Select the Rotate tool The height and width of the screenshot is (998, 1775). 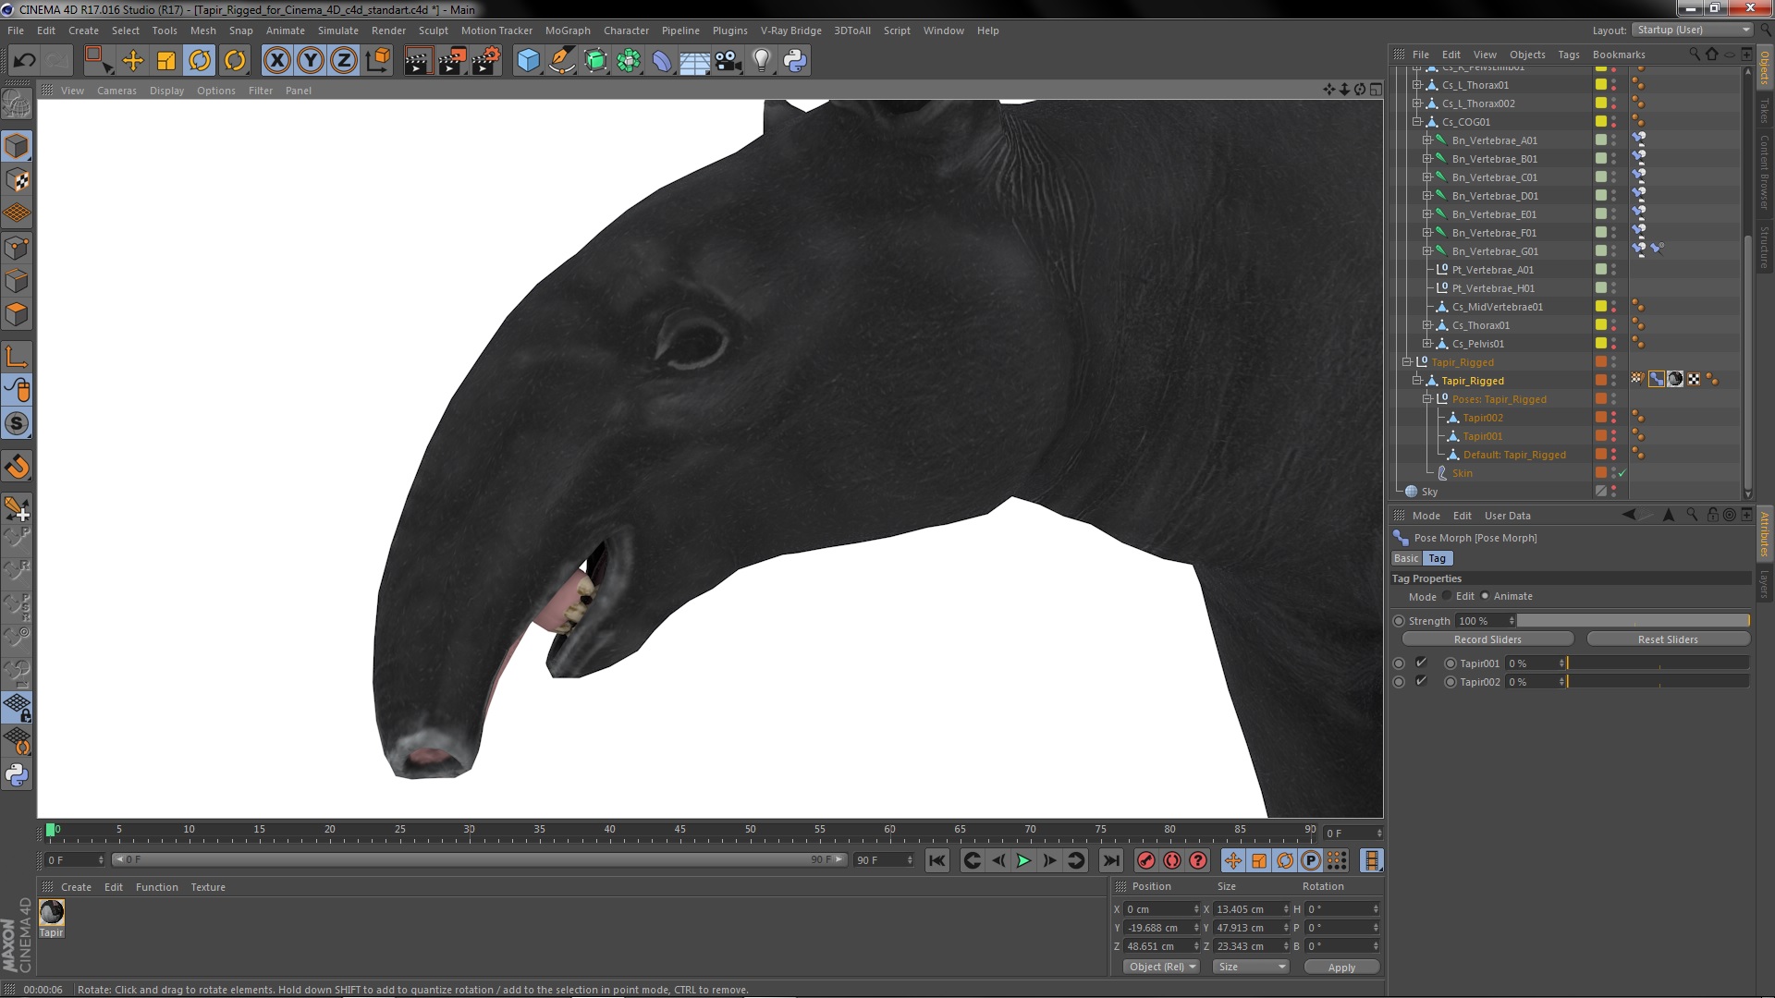click(x=200, y=61)
